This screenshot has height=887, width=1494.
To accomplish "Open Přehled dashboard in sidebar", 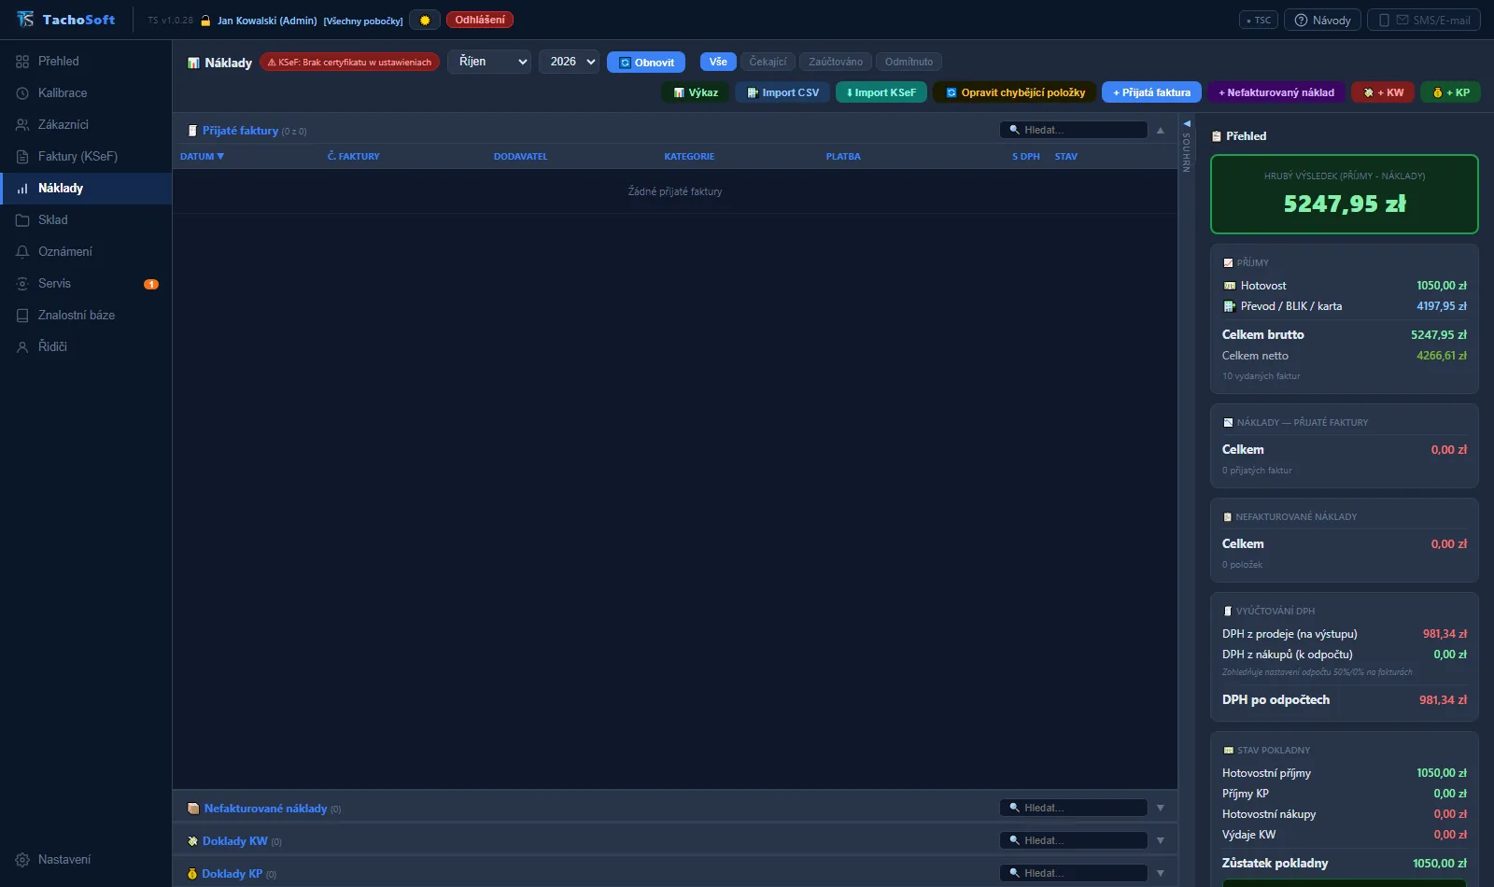I will [x=86, y=61].
